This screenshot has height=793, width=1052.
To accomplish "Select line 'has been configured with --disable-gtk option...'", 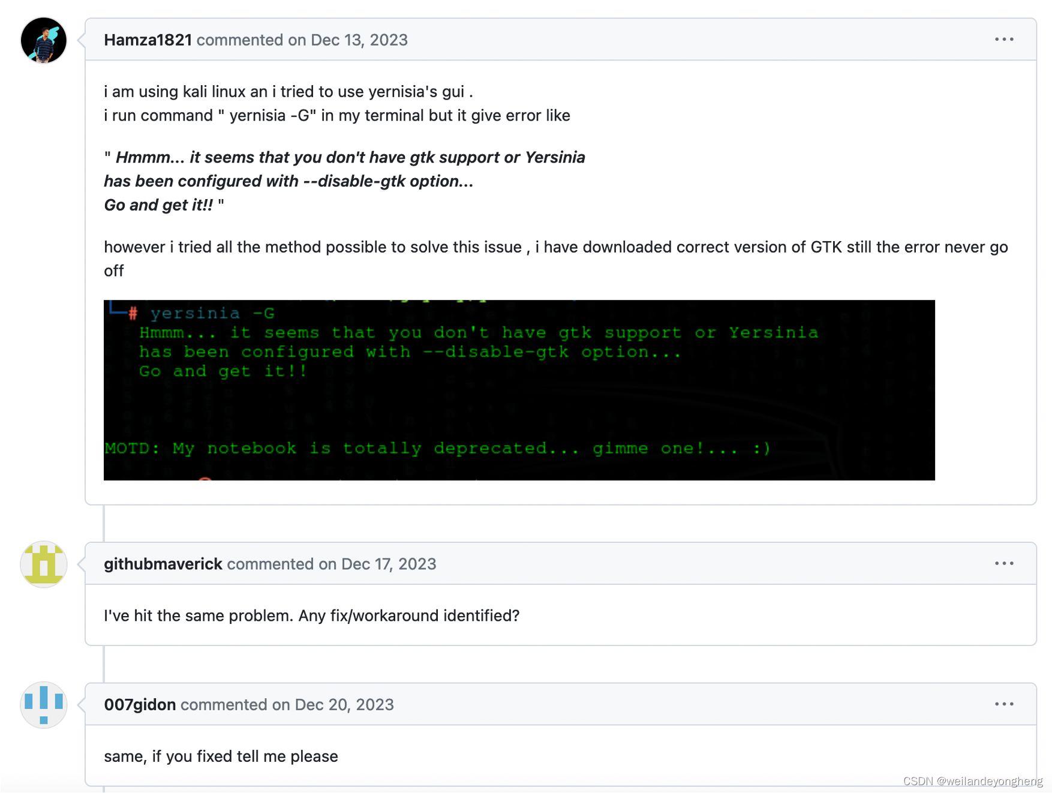I will coord(288,181).
